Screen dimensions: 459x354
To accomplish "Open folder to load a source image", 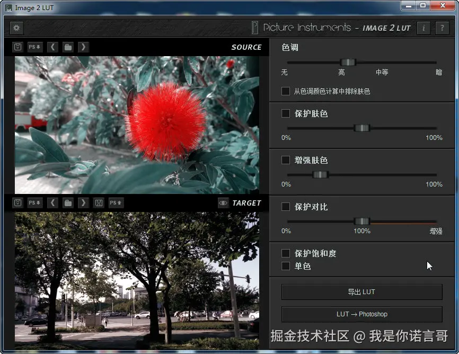I will pyautogui.click(x=68, y=47).
